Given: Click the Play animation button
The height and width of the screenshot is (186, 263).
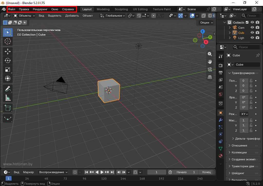Looking at the screenshot, I should coord(102,172).
